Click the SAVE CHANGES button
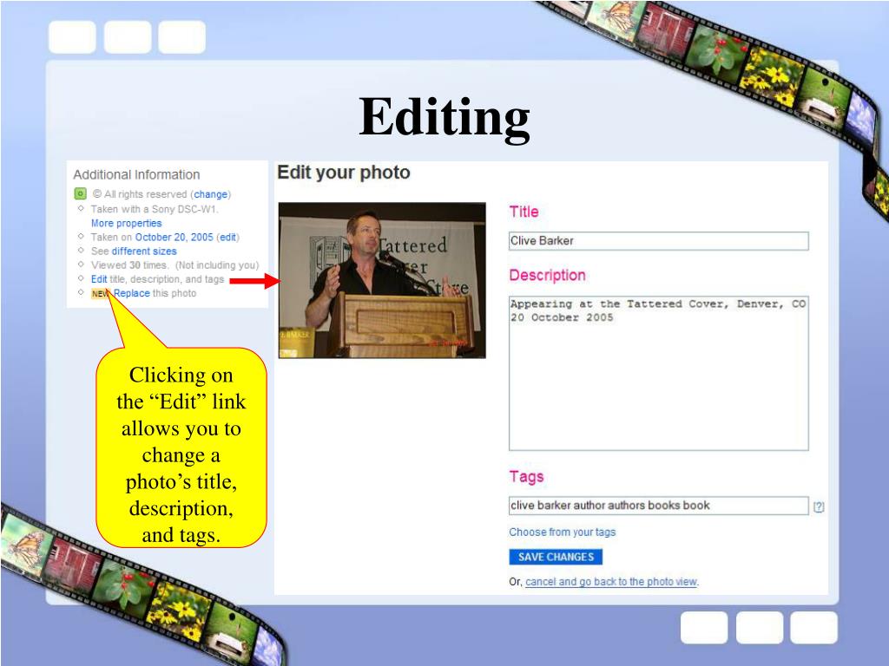The width and height of the screenshot is (889, 666). click(x=556, y=557)
